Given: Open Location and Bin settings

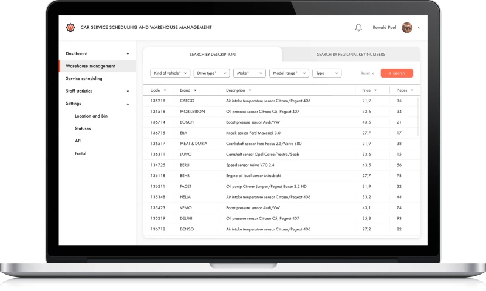Looking at the screenshot, I should click(91, 116).
